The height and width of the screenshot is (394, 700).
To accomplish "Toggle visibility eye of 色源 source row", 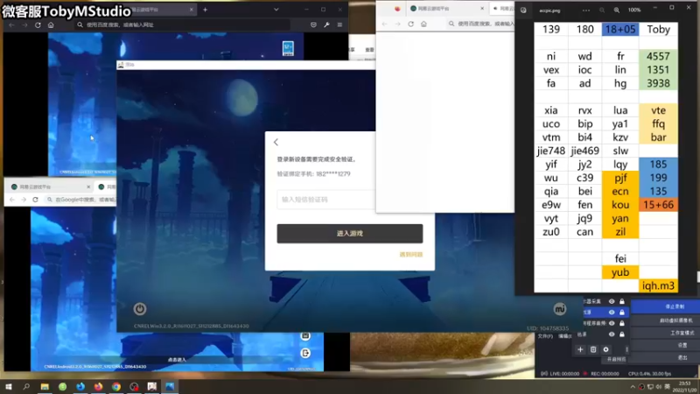I will pos(612,334).
